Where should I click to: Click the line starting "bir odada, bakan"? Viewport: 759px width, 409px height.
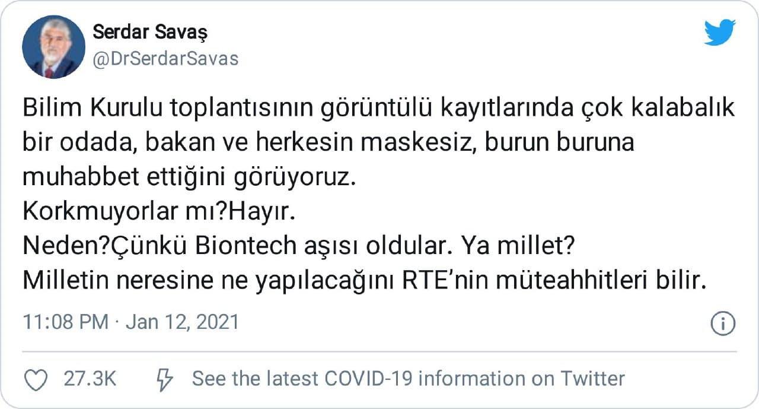[328, 143]
